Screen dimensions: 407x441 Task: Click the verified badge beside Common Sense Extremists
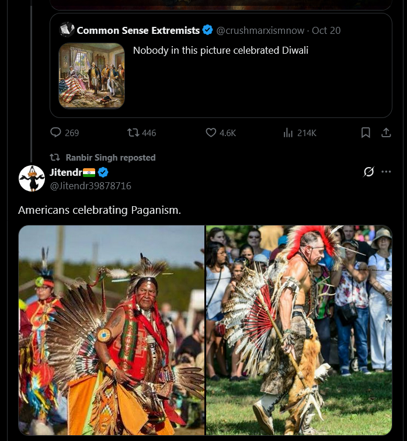click(208, 30)
